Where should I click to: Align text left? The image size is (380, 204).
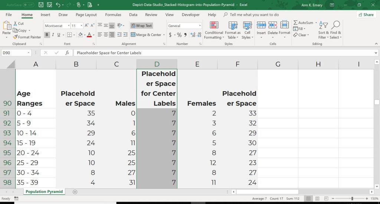point(100,35)
